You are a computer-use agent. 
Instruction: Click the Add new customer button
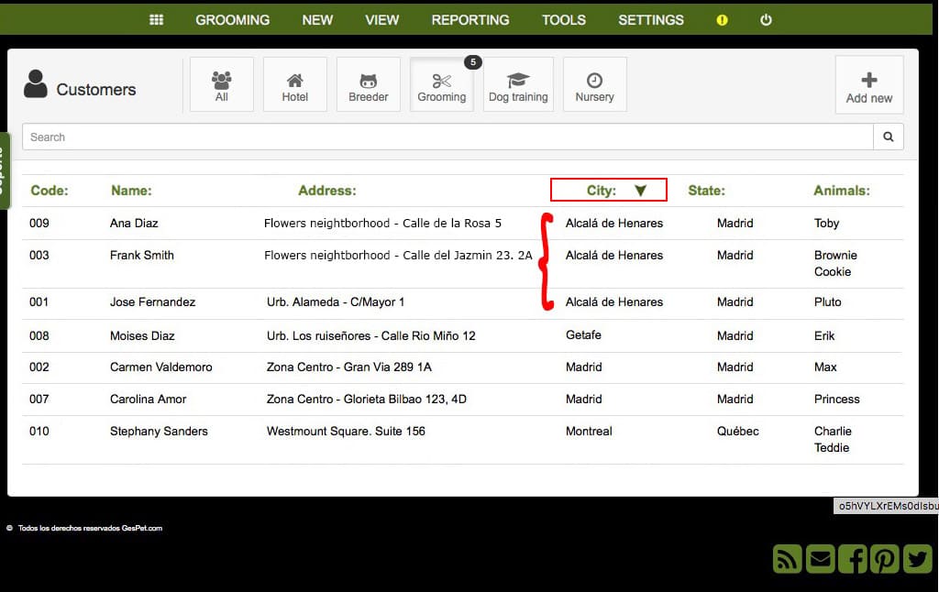869,85
